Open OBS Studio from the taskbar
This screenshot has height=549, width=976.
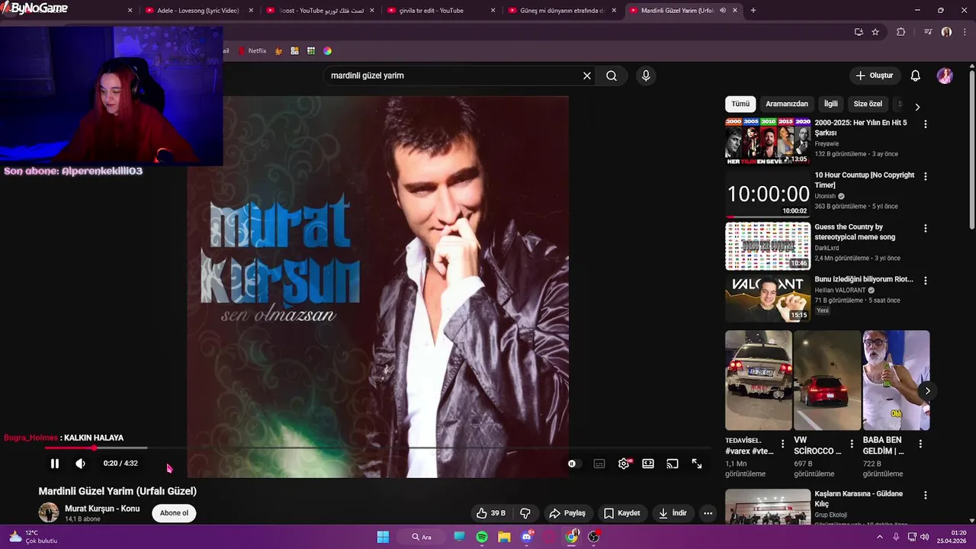point(594,537)
